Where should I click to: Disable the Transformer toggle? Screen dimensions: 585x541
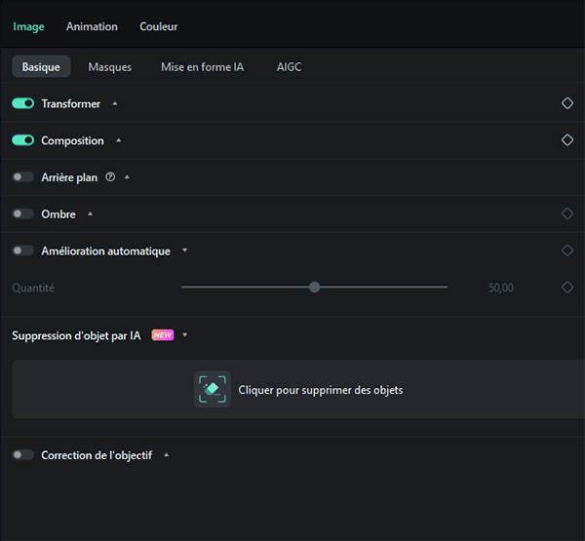(x=22, y=103)
